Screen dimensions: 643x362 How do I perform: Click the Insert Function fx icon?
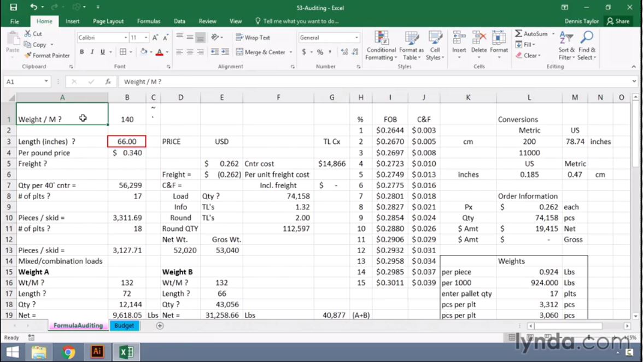pos(108,81)
